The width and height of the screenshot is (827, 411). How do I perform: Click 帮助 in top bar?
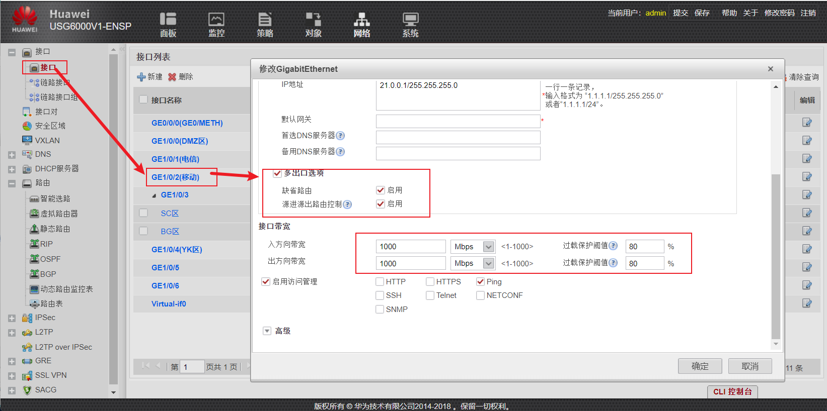pyautogui.click(x=729, y=13)
